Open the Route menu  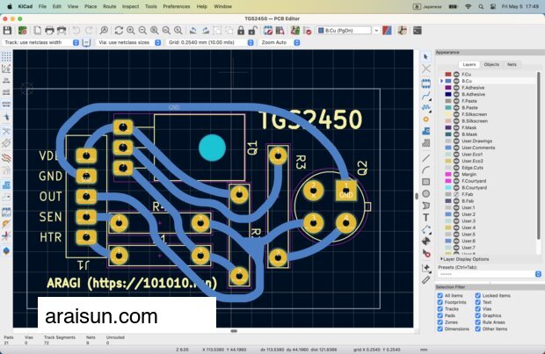[x=110, y=6]
